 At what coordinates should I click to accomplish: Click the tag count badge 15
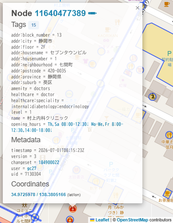pos(34,25)
